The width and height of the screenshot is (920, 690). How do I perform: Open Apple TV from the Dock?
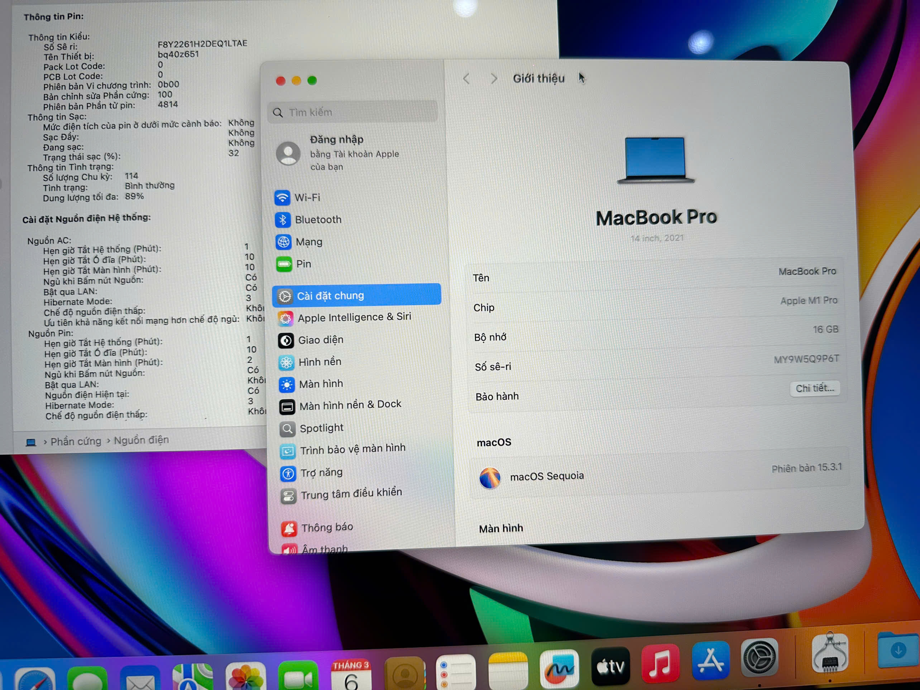(610, 666)
